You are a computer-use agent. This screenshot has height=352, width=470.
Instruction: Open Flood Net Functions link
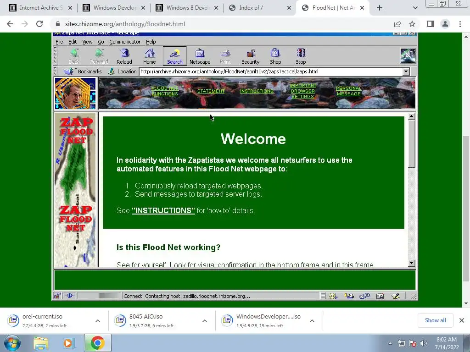pos(165,91)
